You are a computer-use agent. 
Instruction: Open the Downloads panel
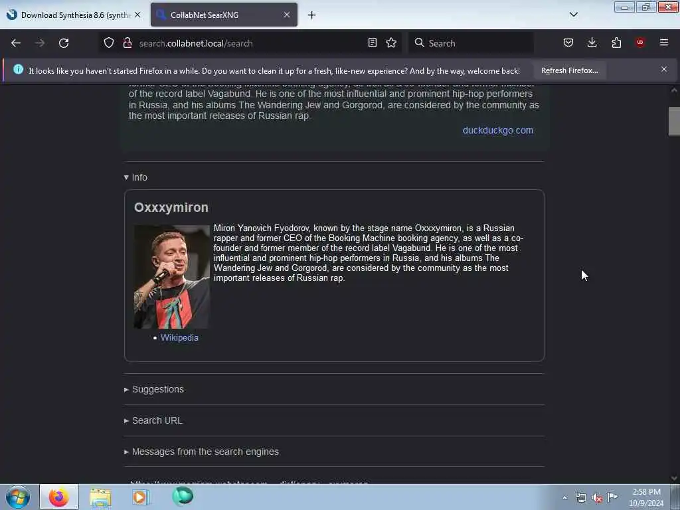pos(592,42)
